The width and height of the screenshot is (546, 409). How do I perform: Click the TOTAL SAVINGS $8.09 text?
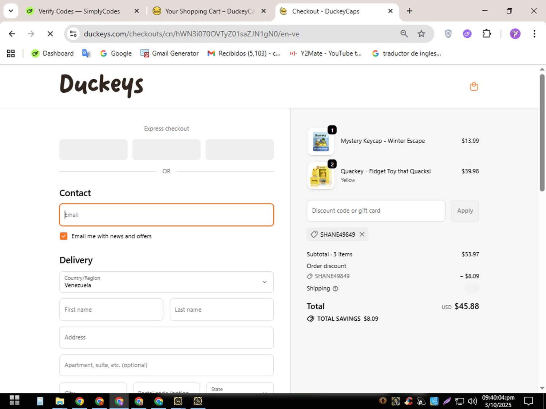pos(348,319)
